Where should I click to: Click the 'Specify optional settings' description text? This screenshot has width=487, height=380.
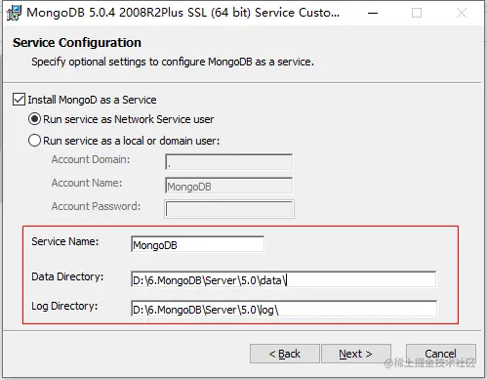coord(173,62)
